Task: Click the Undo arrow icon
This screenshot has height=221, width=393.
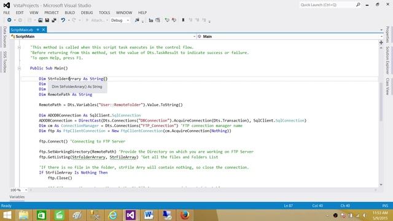Action: 63,20
